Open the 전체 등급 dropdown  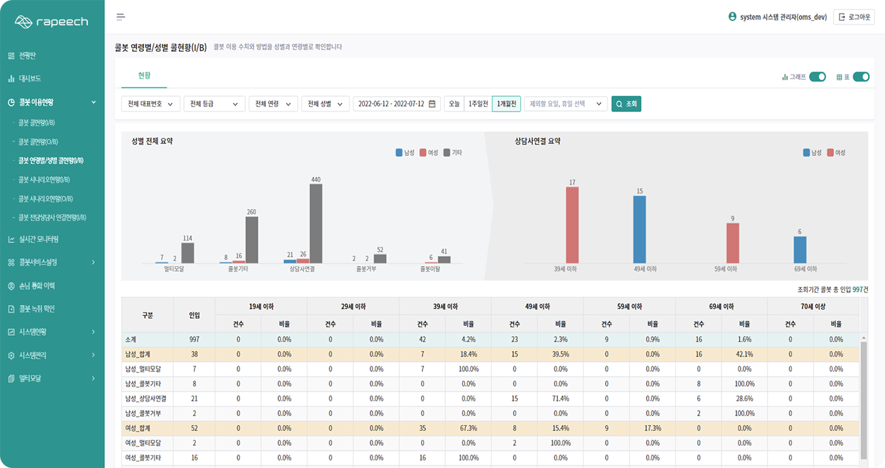tap(215, 104)
